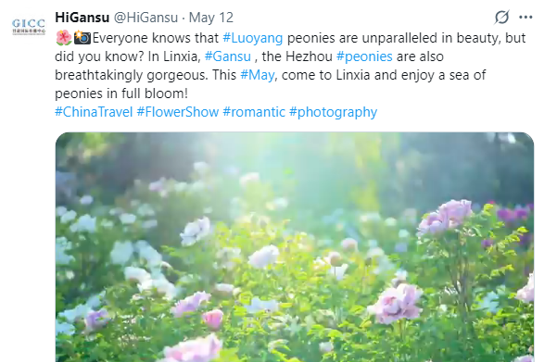Open the #ChinaTravel hashtag
544x362 pixels.
pos(94,112)
